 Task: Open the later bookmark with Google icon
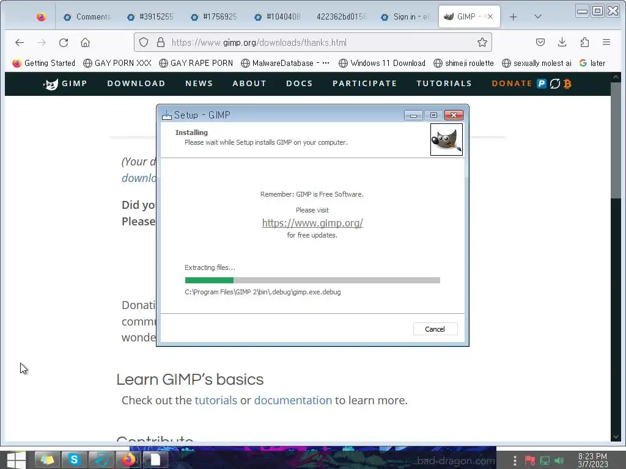pos(592,63)
